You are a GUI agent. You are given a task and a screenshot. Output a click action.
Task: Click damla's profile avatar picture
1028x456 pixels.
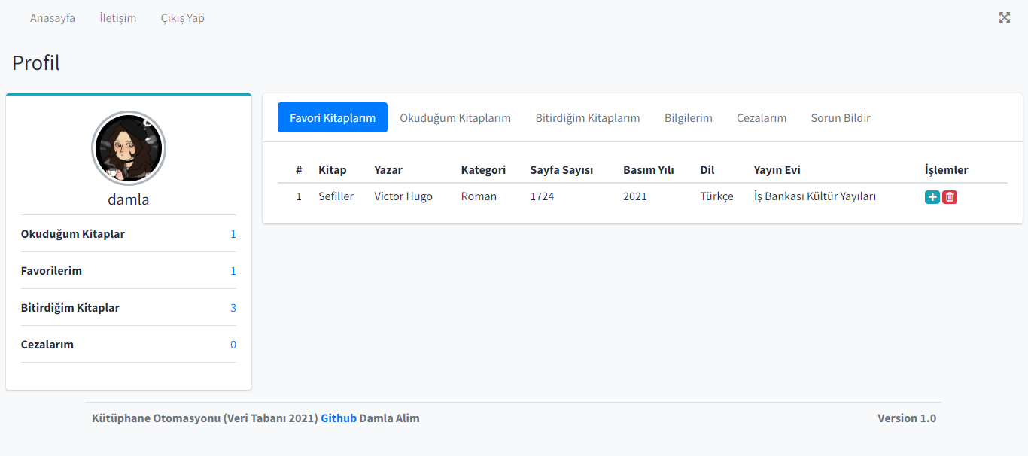pyautogui.click(x=129, y=148)
